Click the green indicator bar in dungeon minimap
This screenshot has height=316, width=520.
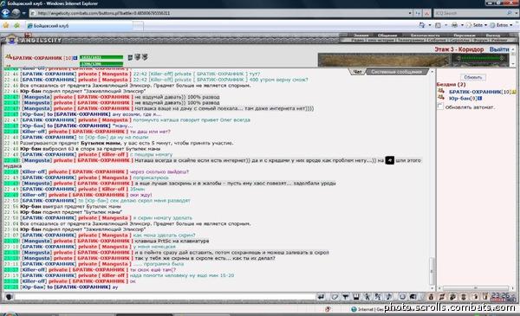click(480, 58)
